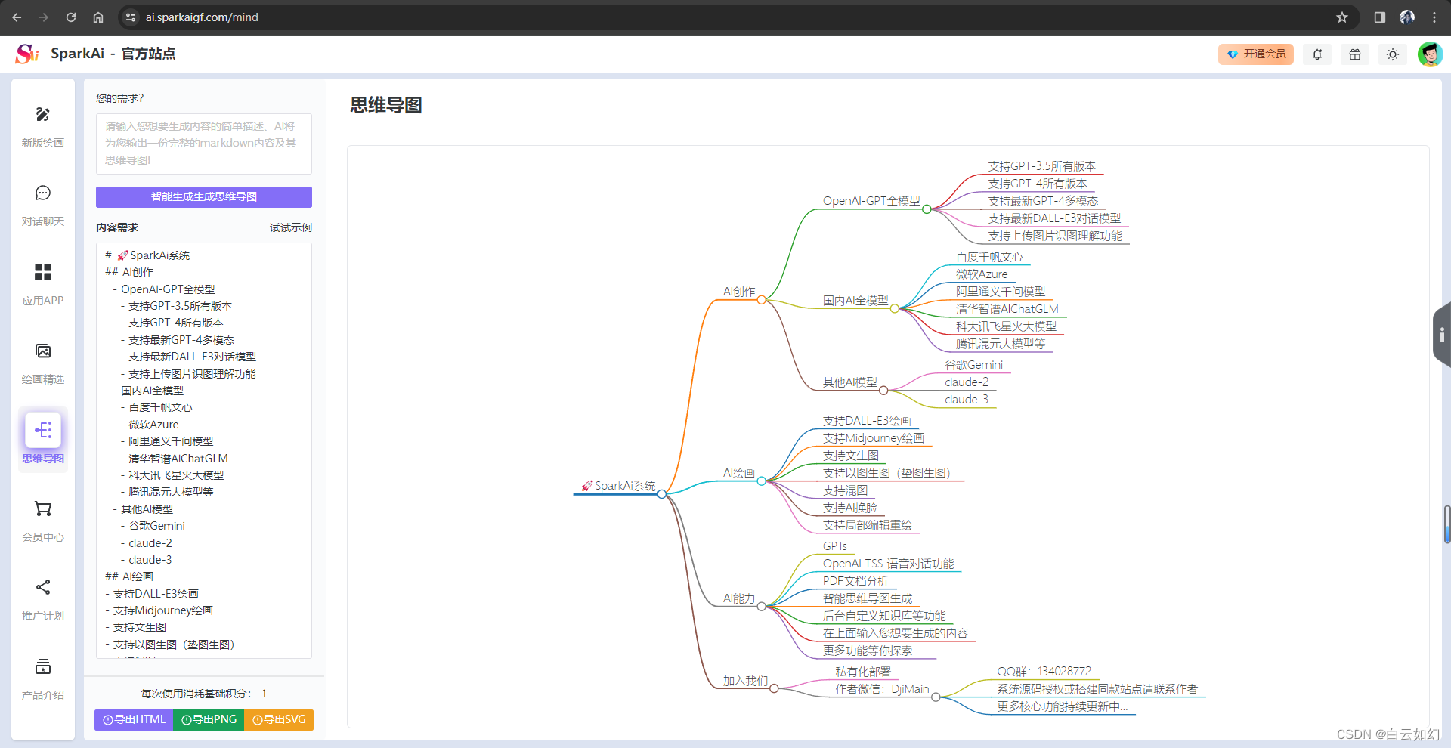This screenshot has height=748, width=1451.
Task: Collapse the OpenAI-GPT全模型 node circle
Action: (927, 209)
